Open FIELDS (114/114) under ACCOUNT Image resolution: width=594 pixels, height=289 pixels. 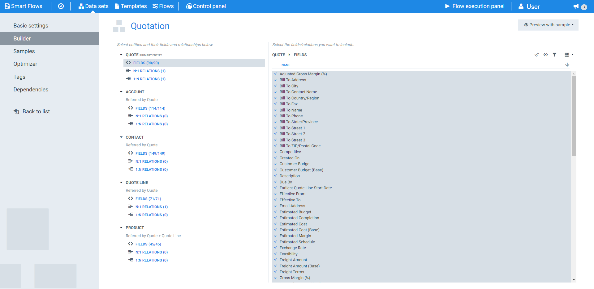click(x=150, y=108)
